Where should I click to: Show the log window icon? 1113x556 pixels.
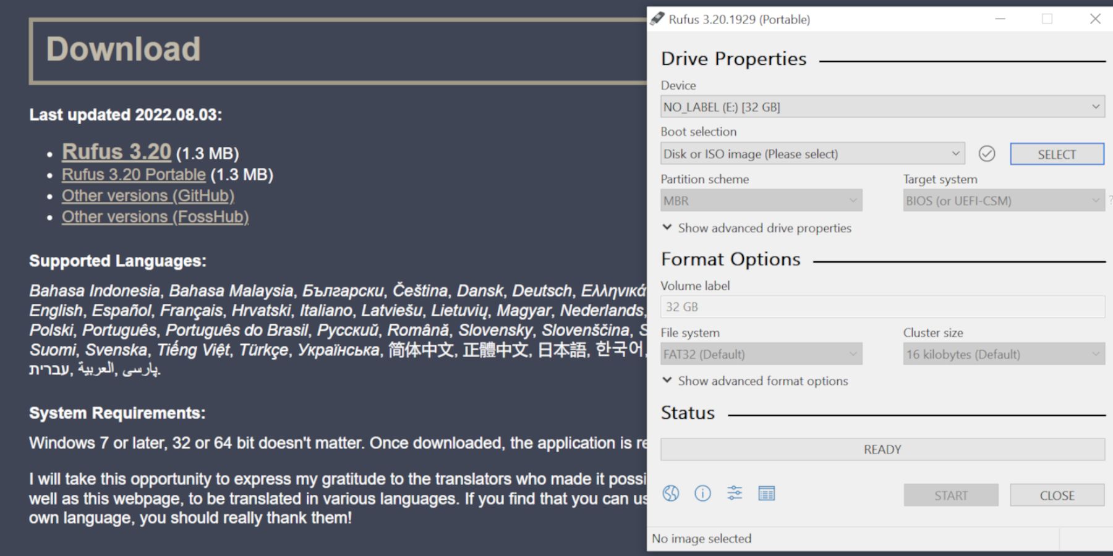pyautogui.click(x=767, y=493)
